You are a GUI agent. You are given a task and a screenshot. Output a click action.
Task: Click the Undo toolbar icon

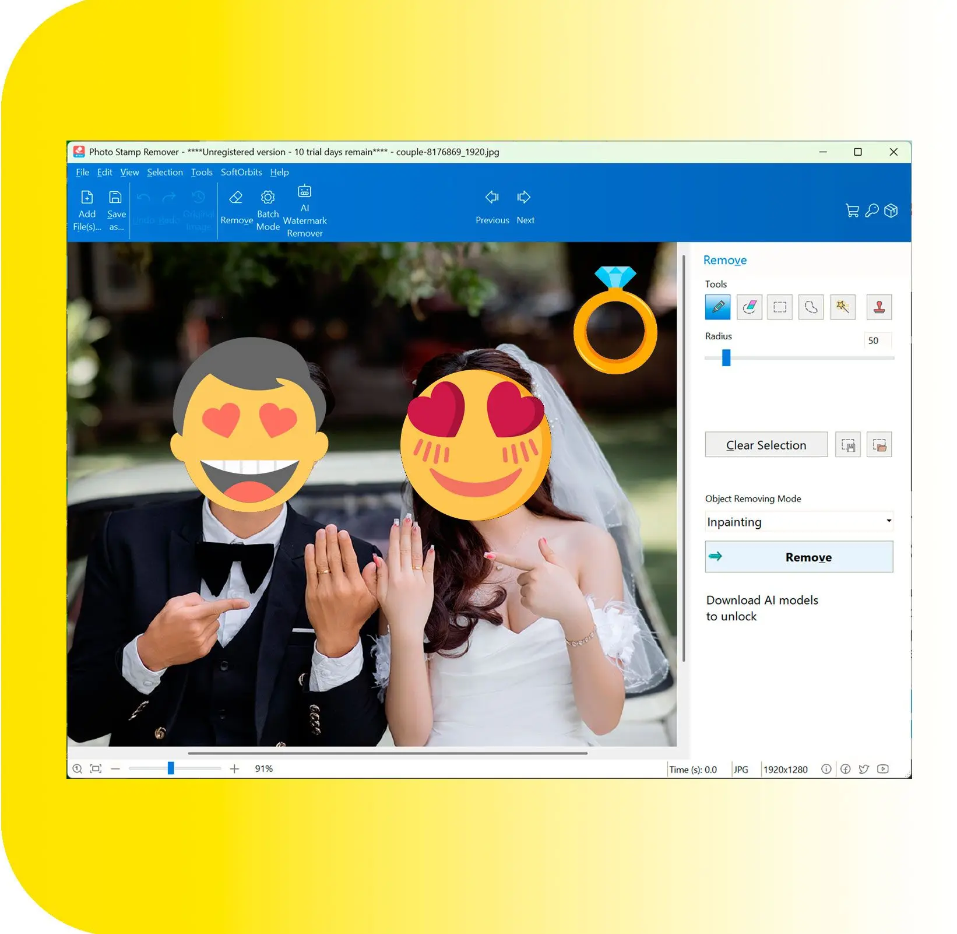tap(143, 208)
